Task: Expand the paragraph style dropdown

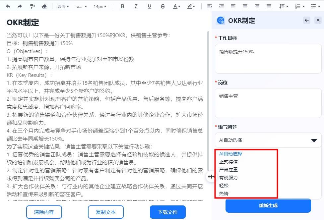Action: click(63, 6)
